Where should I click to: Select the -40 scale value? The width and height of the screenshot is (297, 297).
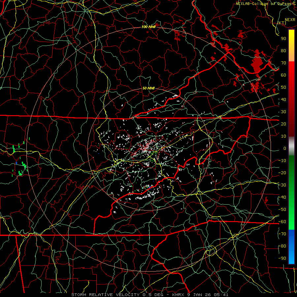pyautogui.click(x=282, y=197)
